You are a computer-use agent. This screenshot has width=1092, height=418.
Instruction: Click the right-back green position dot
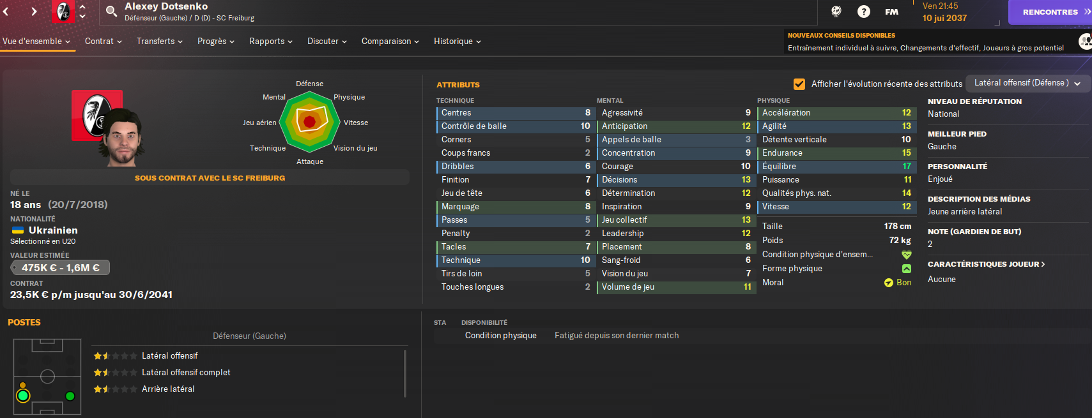(x=70, y=396)
